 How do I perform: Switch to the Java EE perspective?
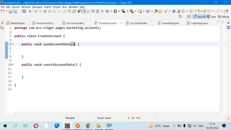tap(199, 17)
